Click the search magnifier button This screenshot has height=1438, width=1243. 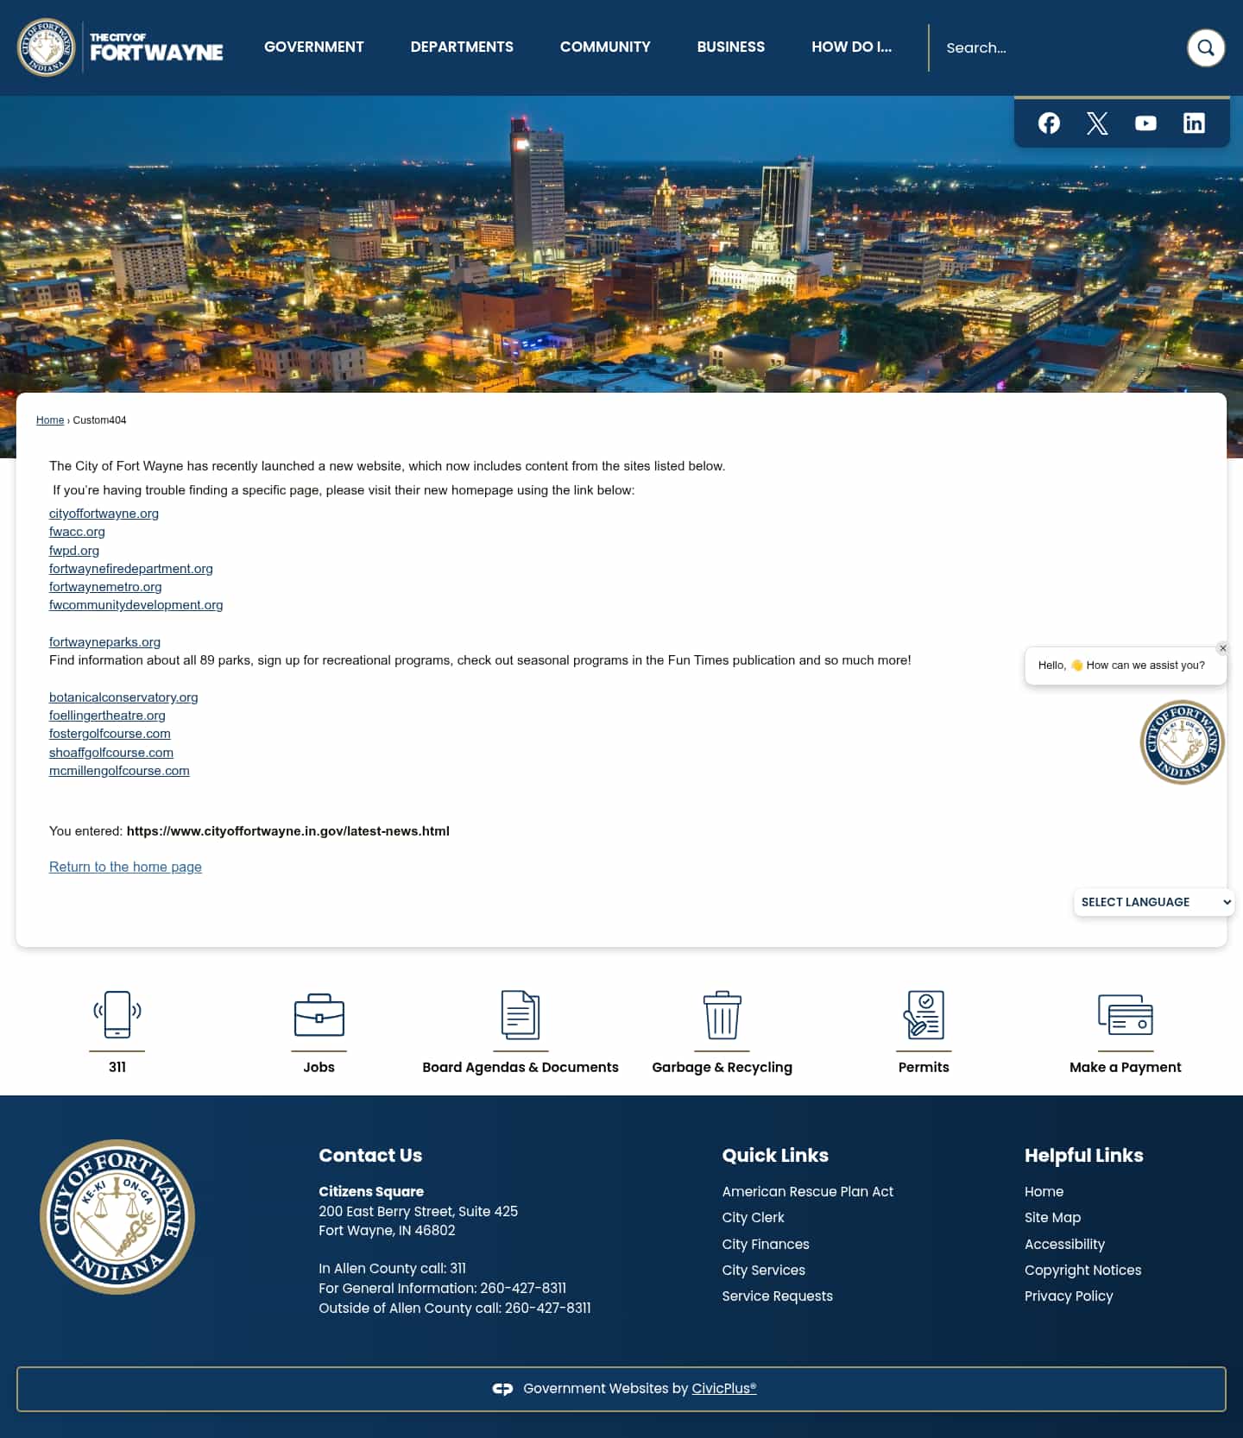[x=1206, y=47]
